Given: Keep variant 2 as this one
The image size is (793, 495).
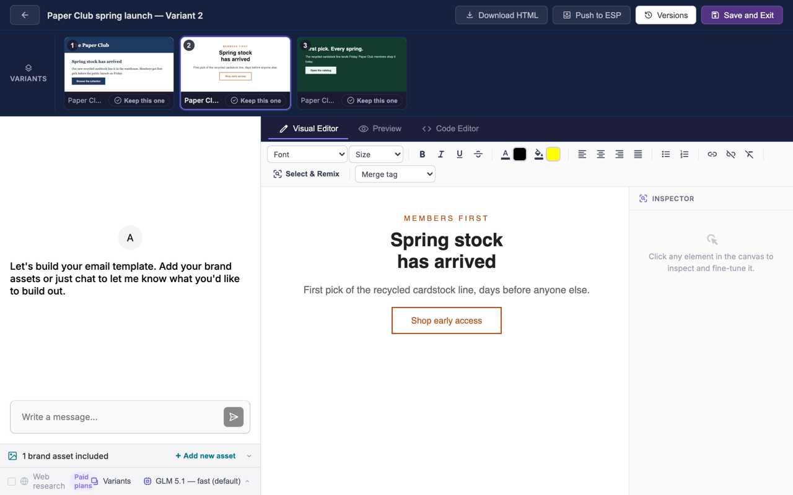Looking at the screenshot, I should coord(256,100).
